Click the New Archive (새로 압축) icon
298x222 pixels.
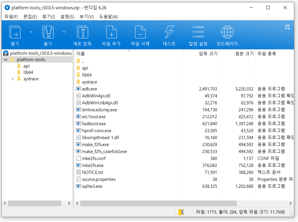tap(82, 32)
